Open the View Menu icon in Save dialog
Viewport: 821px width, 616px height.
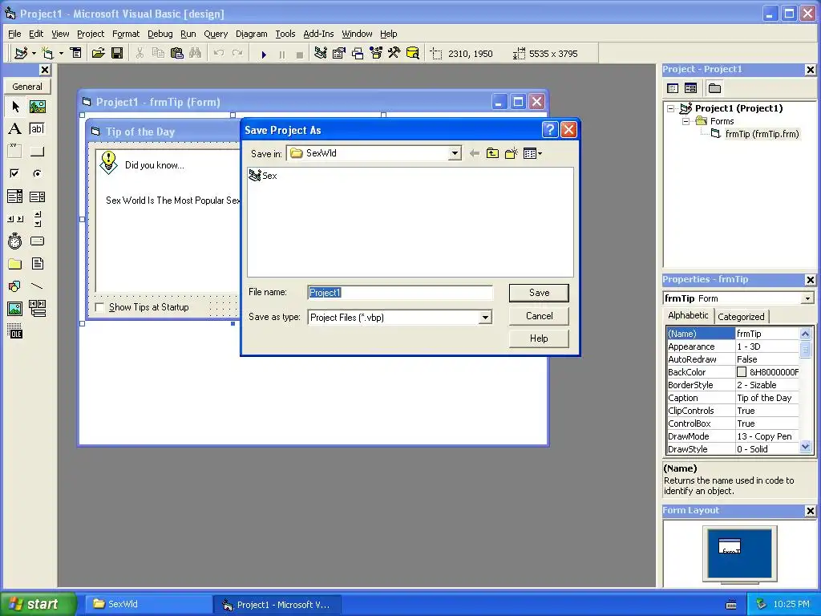tap(532, 153)
